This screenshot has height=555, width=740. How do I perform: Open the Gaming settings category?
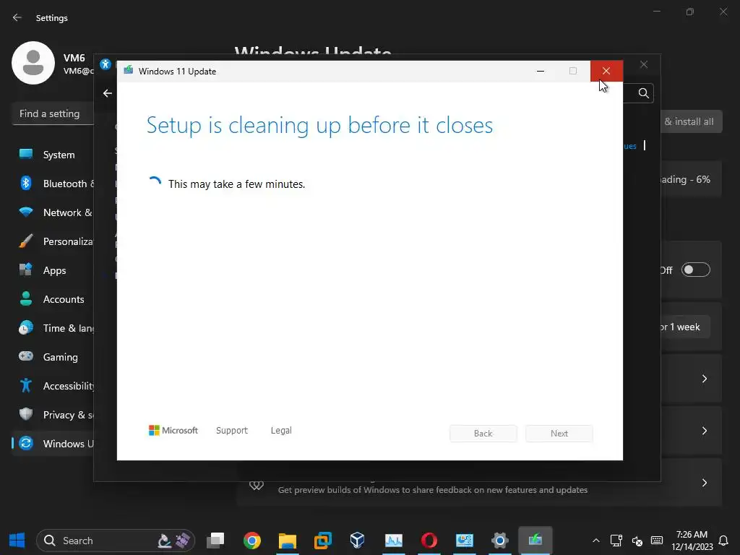pos(53,357)
